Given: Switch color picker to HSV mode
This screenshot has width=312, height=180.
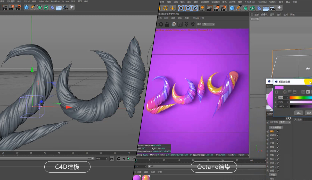Looking at the screenshot, I should click(x=308, y=92).
